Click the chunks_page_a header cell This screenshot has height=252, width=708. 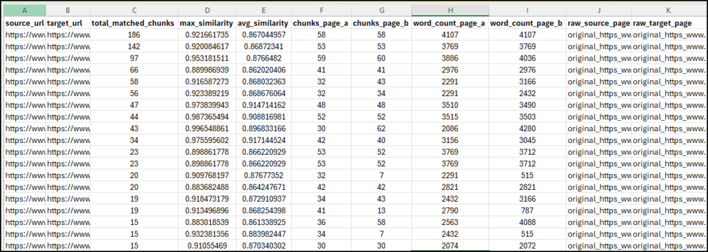[x=322, y=23]
